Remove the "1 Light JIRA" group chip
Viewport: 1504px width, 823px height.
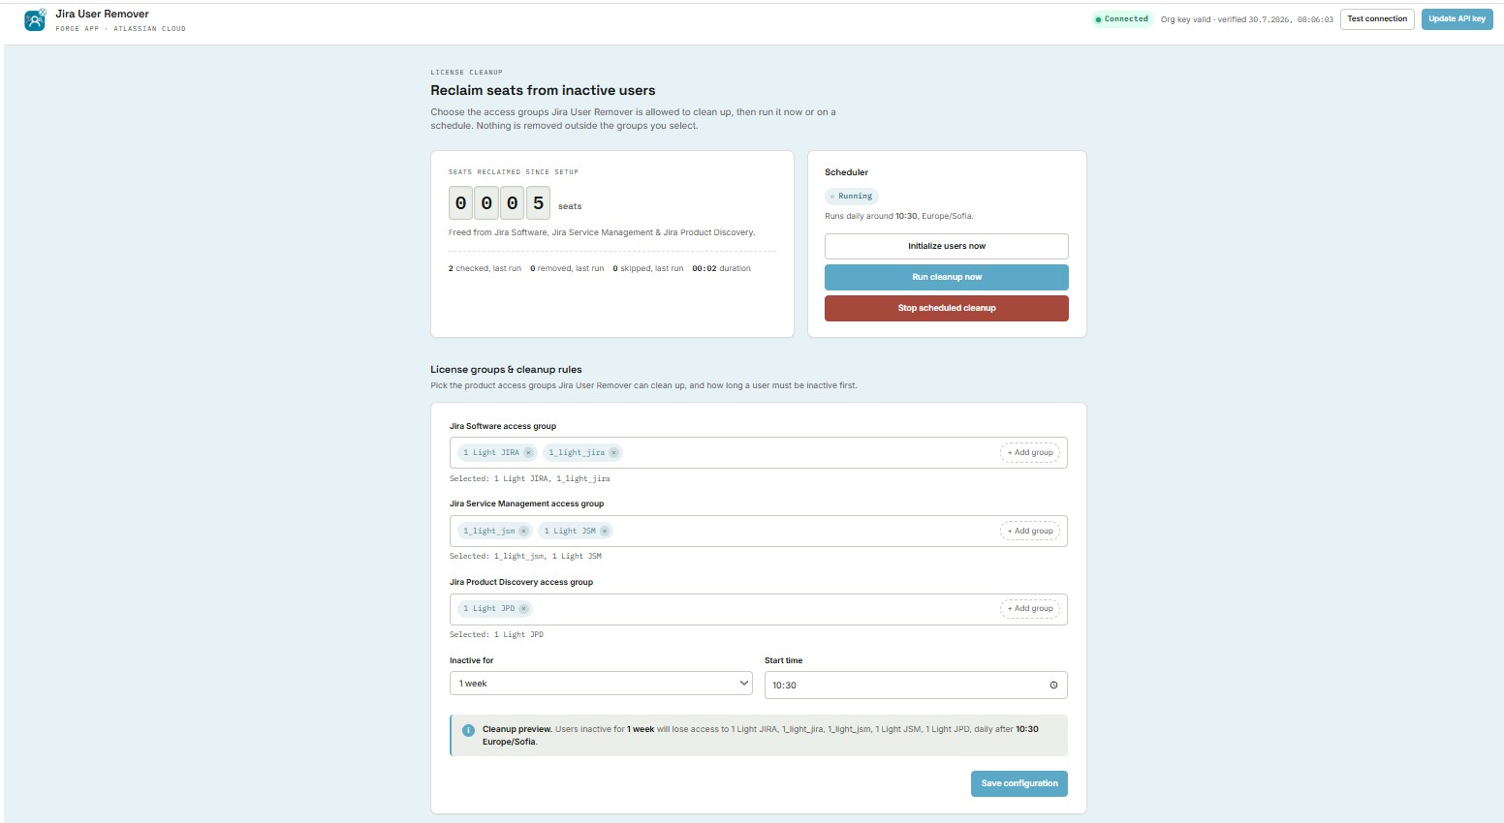point(528,452)
